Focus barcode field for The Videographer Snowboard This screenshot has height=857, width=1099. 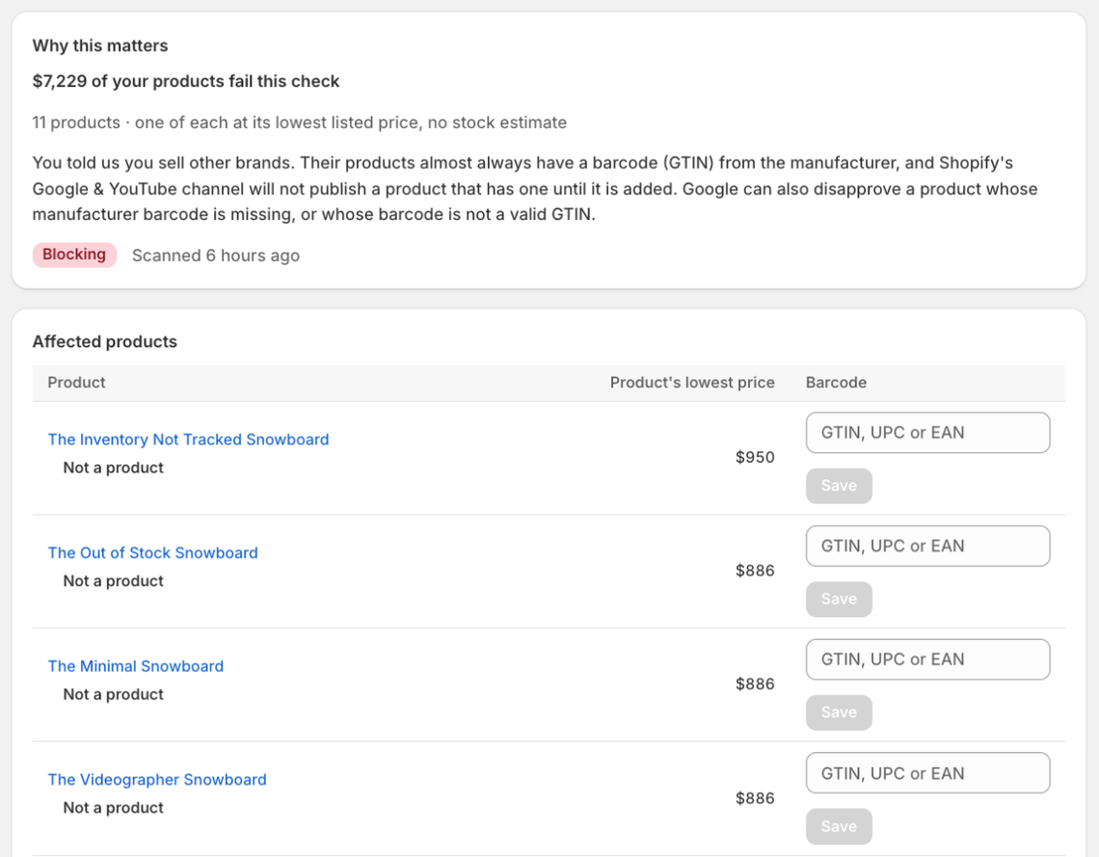click(928, 773)
